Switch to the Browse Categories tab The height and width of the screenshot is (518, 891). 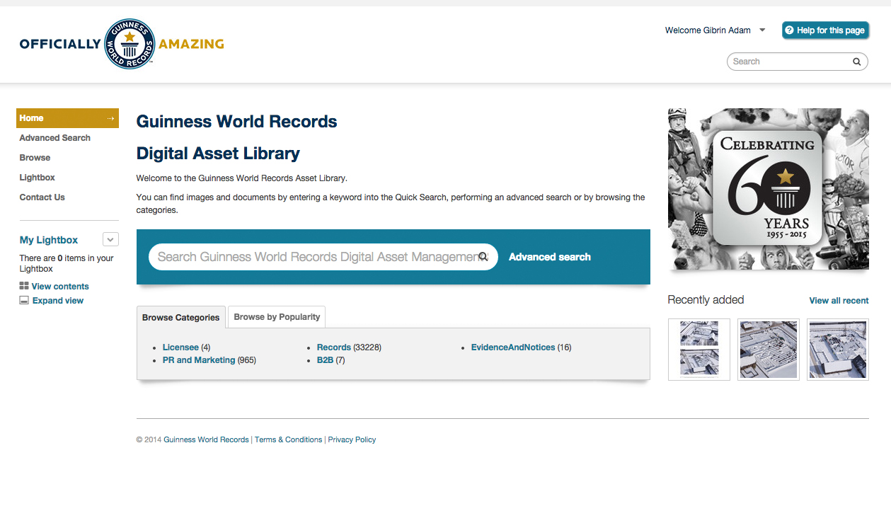click(x=181, y=317)
